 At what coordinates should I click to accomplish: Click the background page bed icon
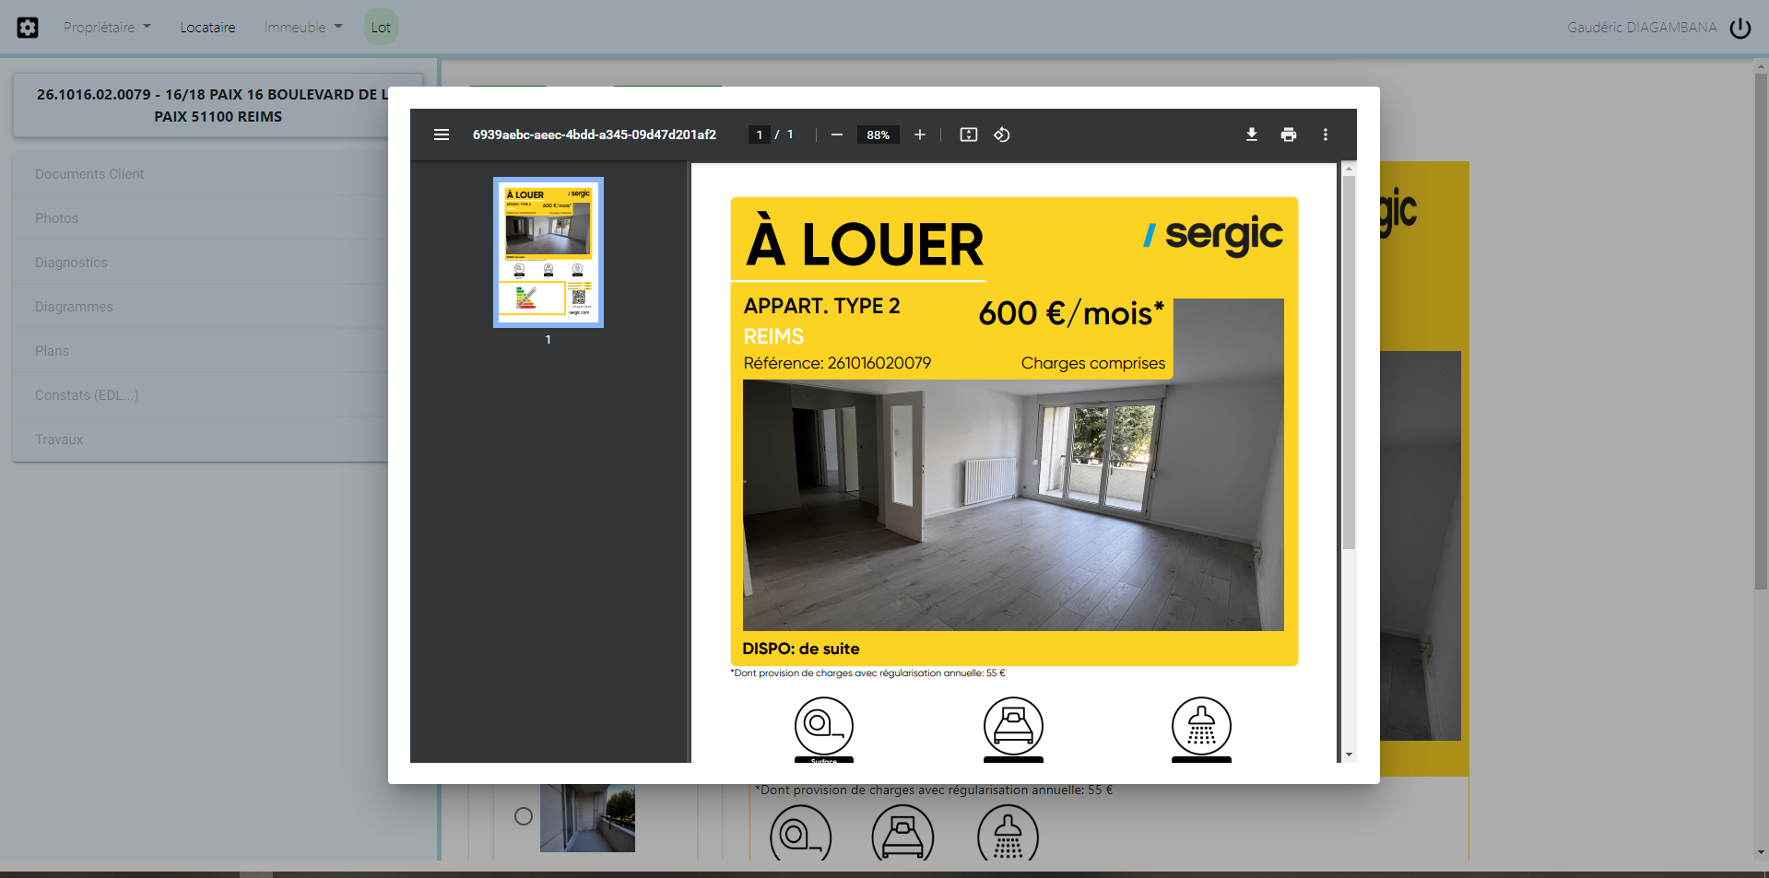pos(902,834)
